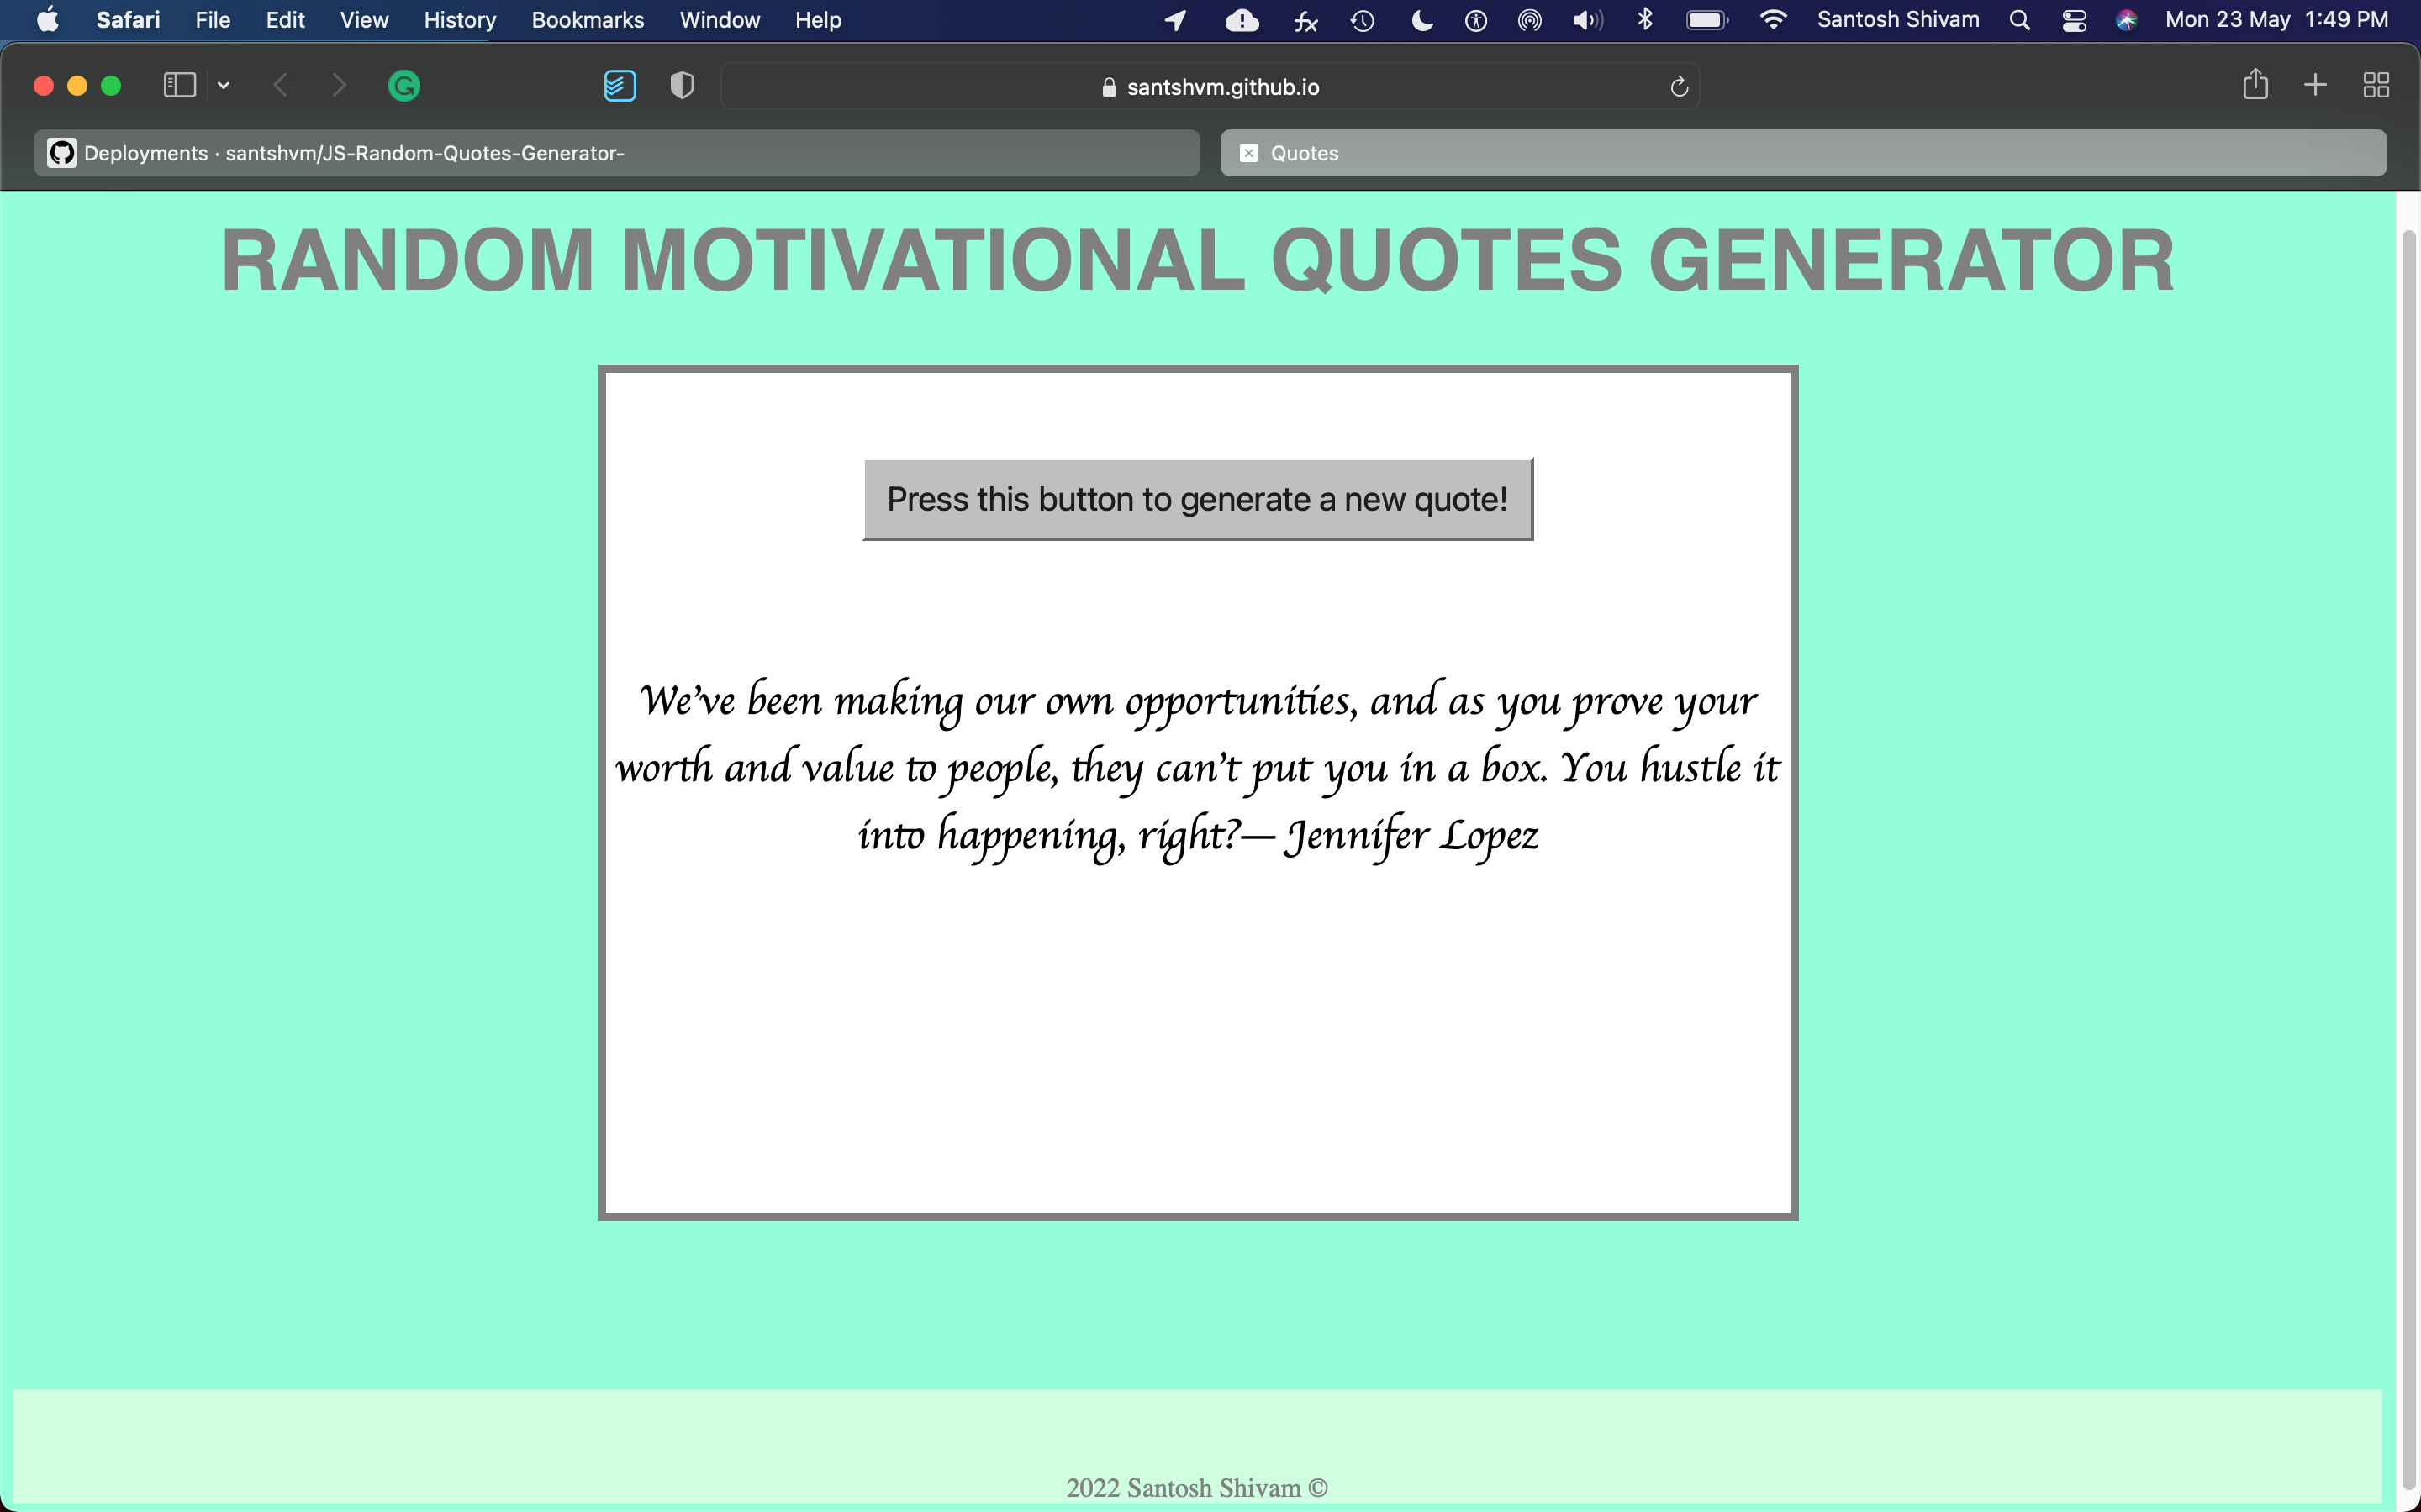Toggle Do Not Disturb moon icon
2421x1512 pixels.
tap(1421, 20)
